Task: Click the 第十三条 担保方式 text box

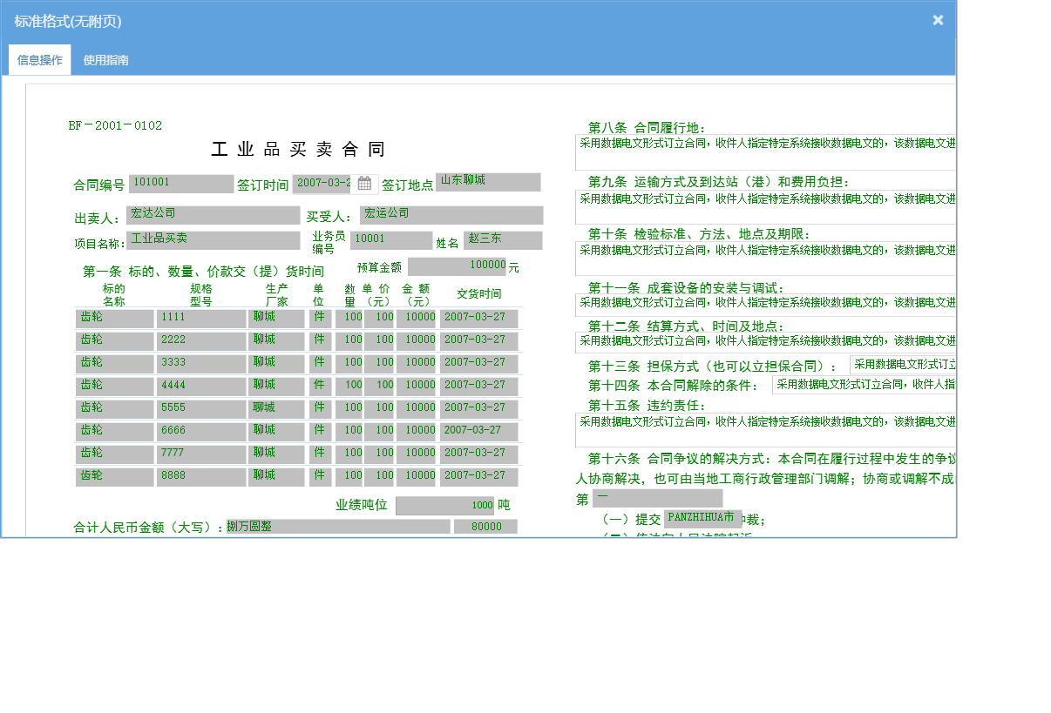Action: (x=904, y=365)
